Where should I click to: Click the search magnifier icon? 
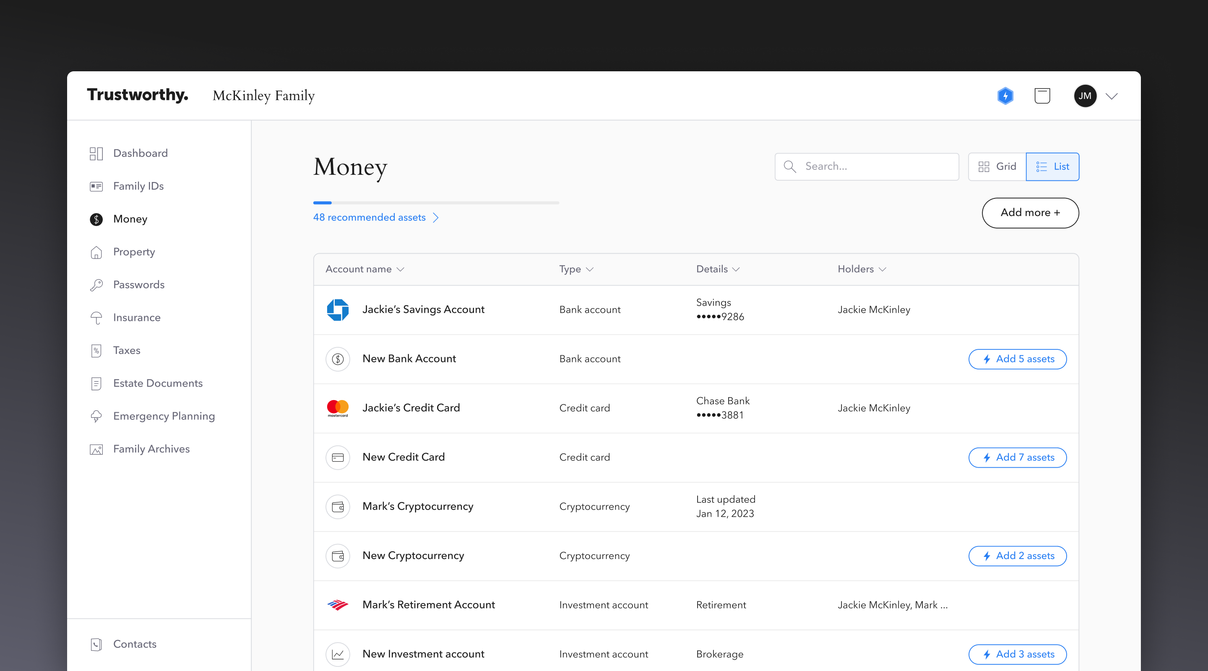pyautogui.click(x=790, y=166)
